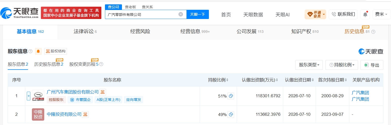Viewport: 391px width, 125px height.
Task: Click the 中隆投资 logo tile
Action: tap(38, 114)
